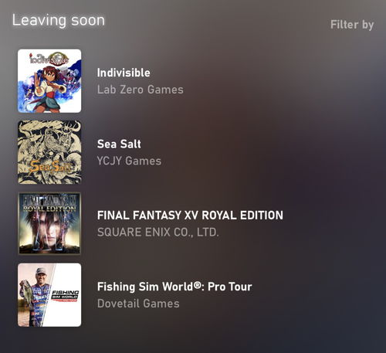Open the Indivisible cover art
The image size is (386, 353).
click(49, 81)
